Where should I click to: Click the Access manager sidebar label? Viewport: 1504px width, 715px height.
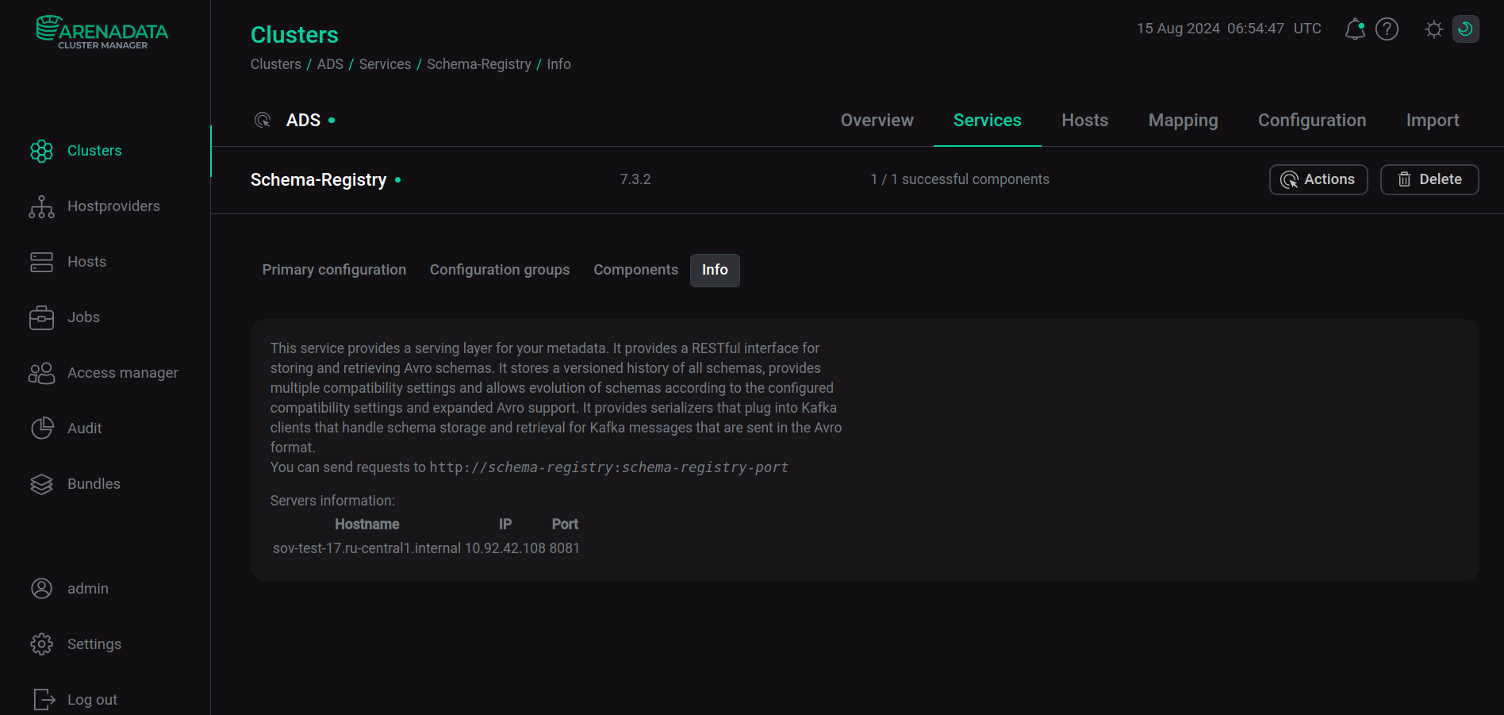tap(123, 373)
